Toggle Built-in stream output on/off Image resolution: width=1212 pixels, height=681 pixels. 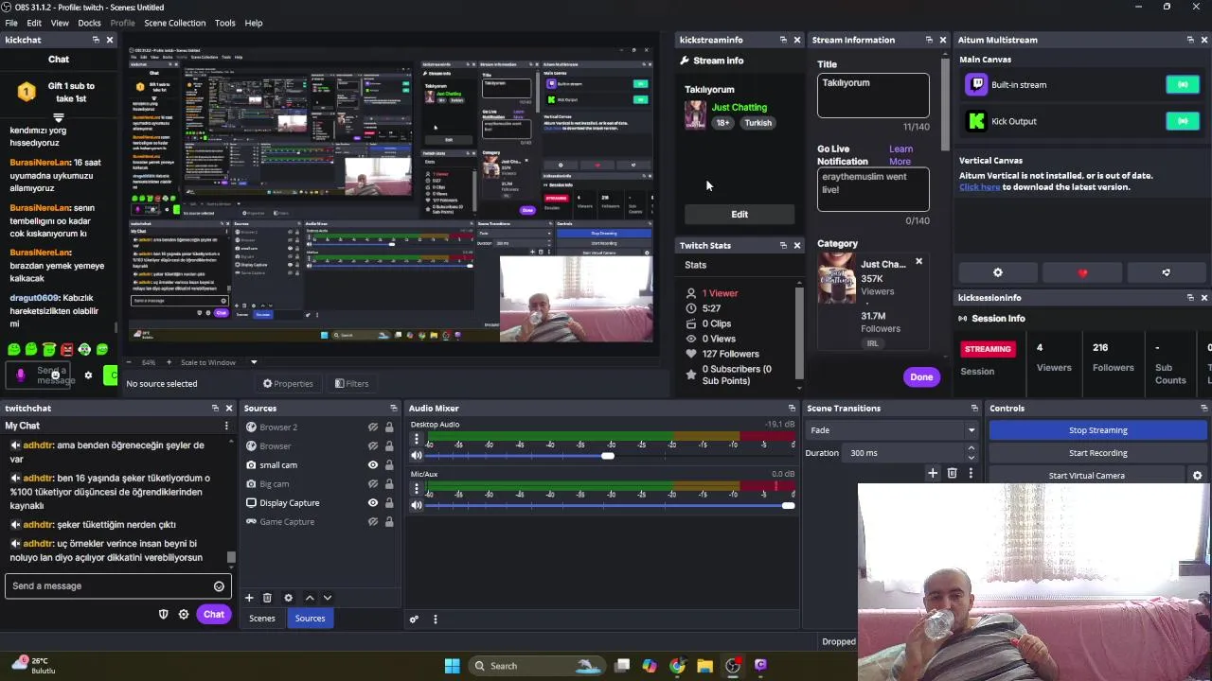point(1183,85)
